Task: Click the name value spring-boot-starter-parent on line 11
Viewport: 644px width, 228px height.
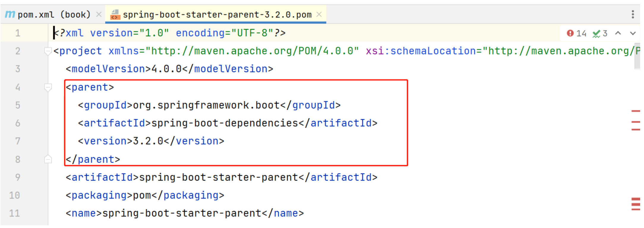Action: click(182, 213)
